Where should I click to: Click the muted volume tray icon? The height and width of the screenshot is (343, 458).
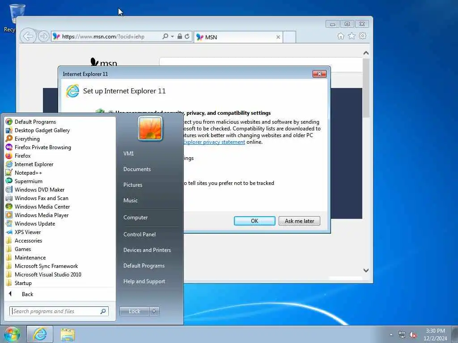413,335
